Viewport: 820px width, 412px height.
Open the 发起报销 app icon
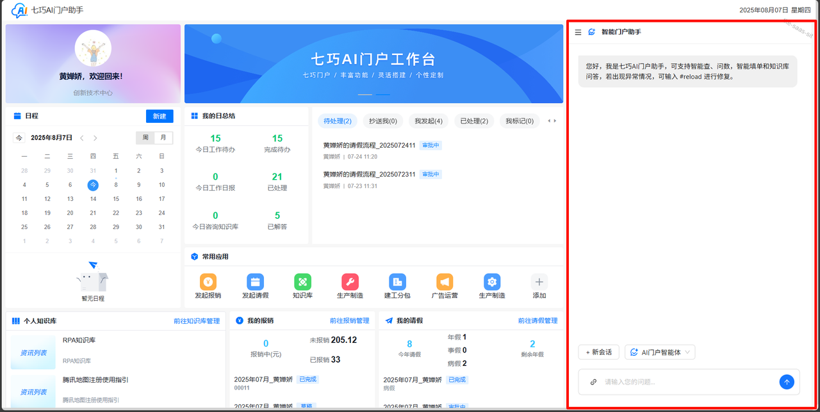208,282
